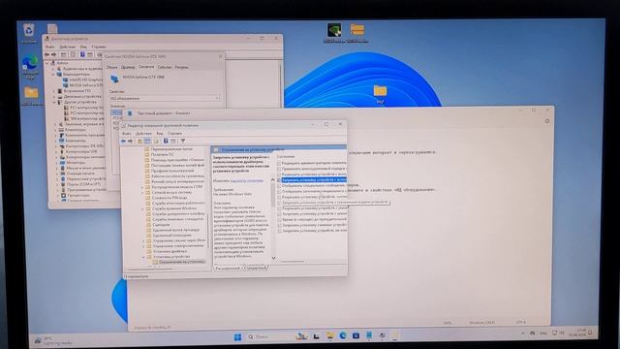Open the 'ИД оборудования' property dropdown

(165, 98)
